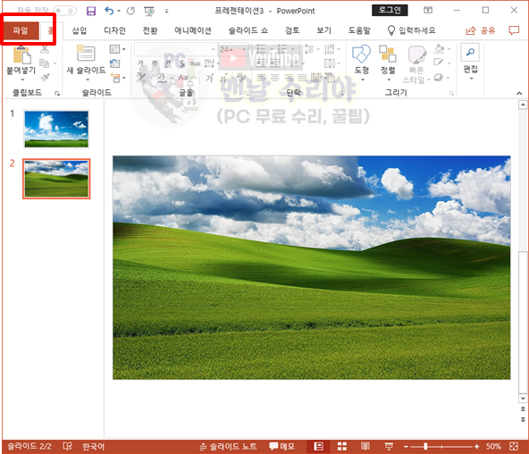Click the Copy icon
The width and height of the screenshot is (529, 454).
[44, 63]
